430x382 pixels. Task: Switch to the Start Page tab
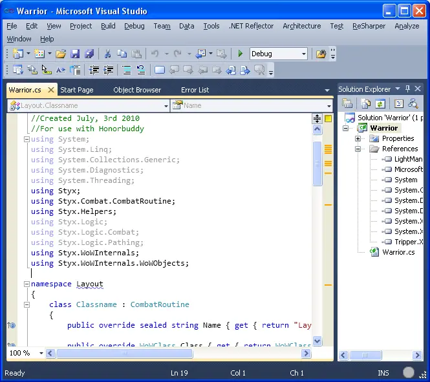click(x=77, y=90)
